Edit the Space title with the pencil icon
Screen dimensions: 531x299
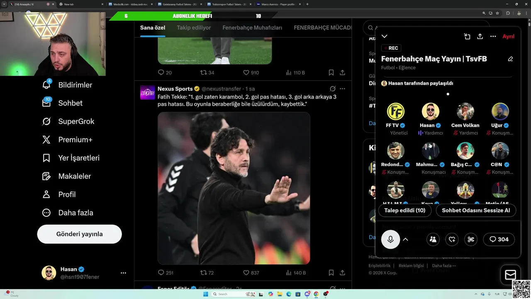point(510,59)
